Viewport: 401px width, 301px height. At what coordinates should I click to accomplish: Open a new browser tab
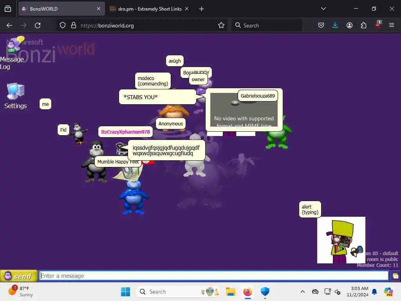click(202, 9)
